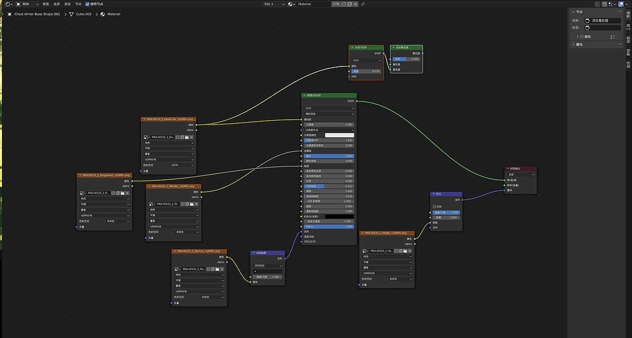Collapse the 光泽 BSDF node
This screenshot has width=632, height=338.
point(353,47)
